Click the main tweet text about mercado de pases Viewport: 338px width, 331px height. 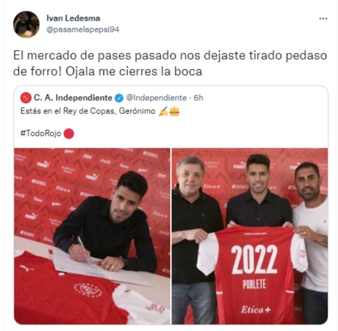click(170, 64)
